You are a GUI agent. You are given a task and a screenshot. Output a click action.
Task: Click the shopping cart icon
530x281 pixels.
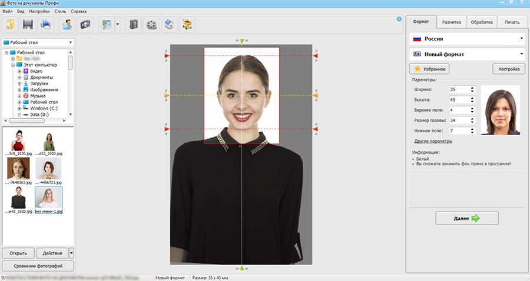coord(187,24)
